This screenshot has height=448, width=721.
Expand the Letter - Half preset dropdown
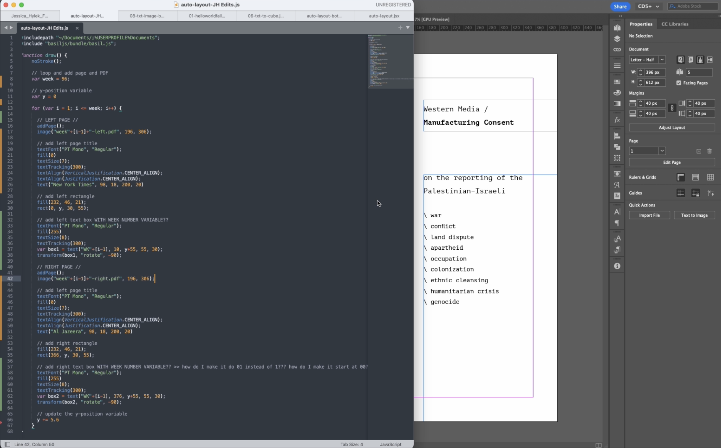tap(662, 60)
